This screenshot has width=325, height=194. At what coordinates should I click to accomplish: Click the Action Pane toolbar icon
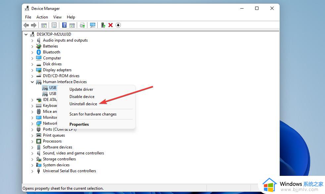point(72,25)
